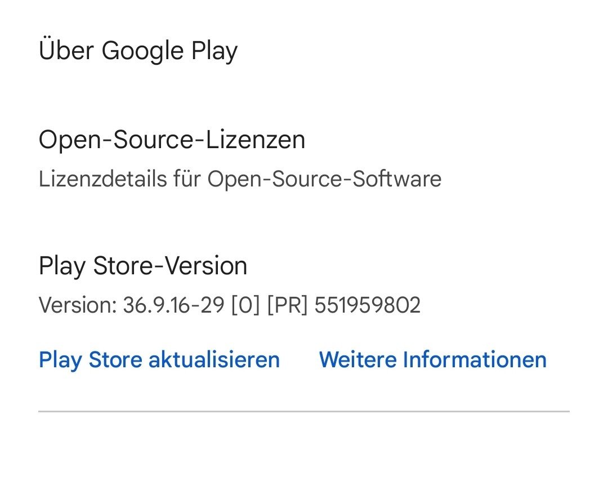Click the word 'Version:' label

click(x=77, y=305)
